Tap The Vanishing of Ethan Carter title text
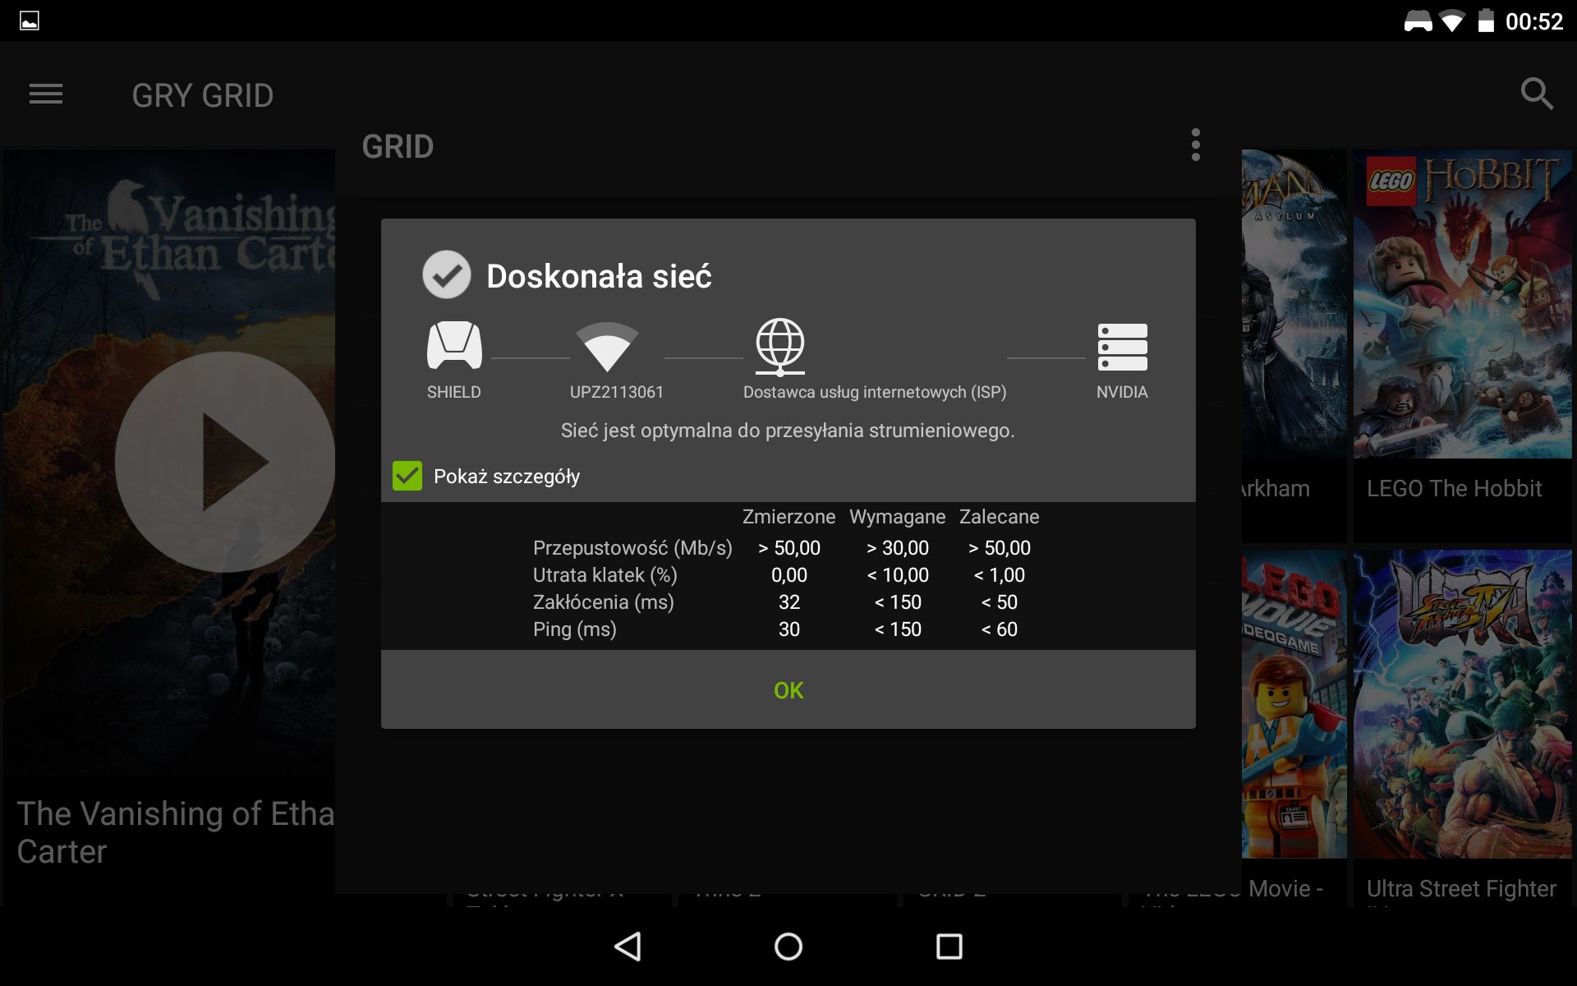The image size is (1577, 986). [176, 832]
